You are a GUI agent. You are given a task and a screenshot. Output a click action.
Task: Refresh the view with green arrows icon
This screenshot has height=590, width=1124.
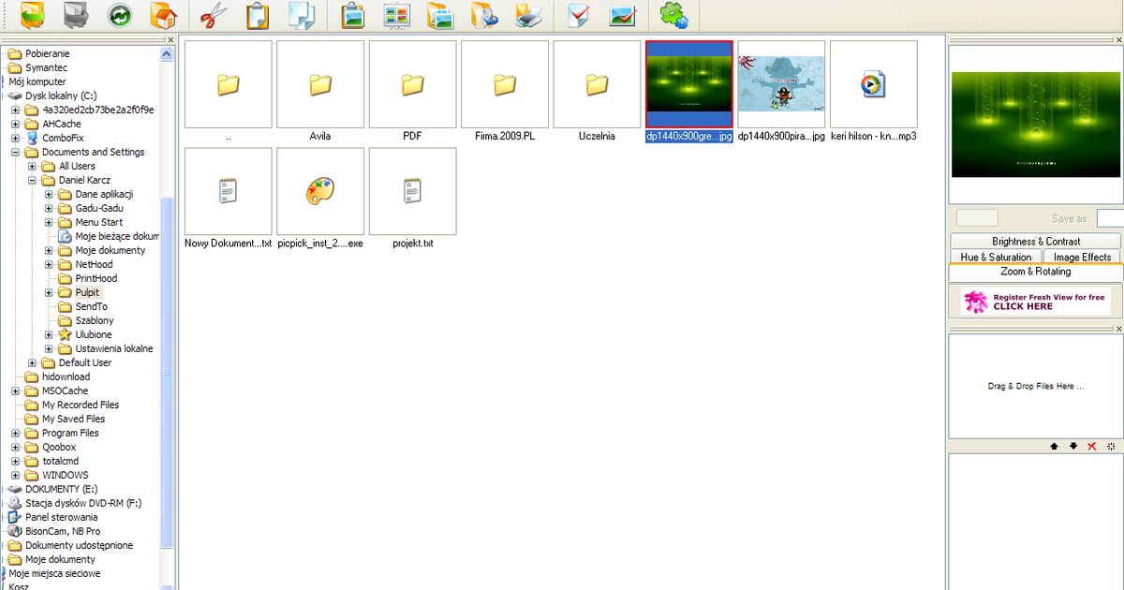[120, 15]
